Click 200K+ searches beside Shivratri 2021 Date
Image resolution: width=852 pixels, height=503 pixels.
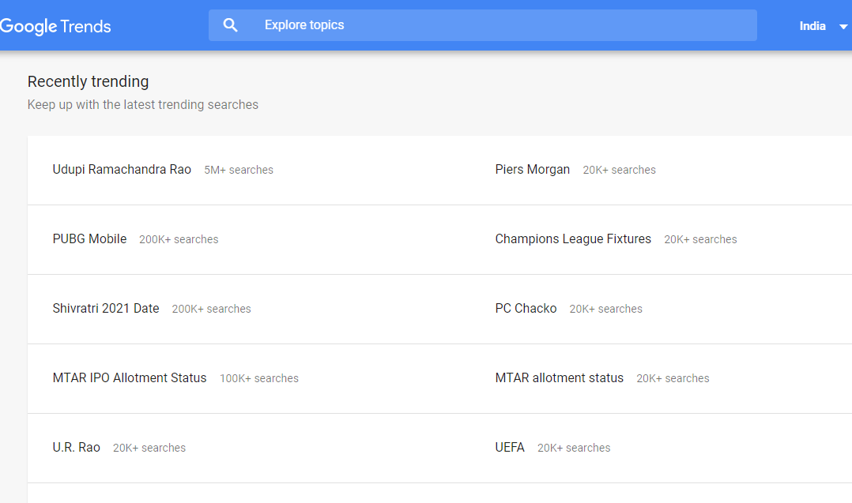[211, 309]
